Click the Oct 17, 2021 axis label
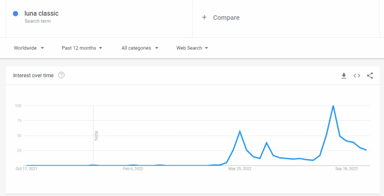This screenshot has width=384, height=196. click(26, 169)
